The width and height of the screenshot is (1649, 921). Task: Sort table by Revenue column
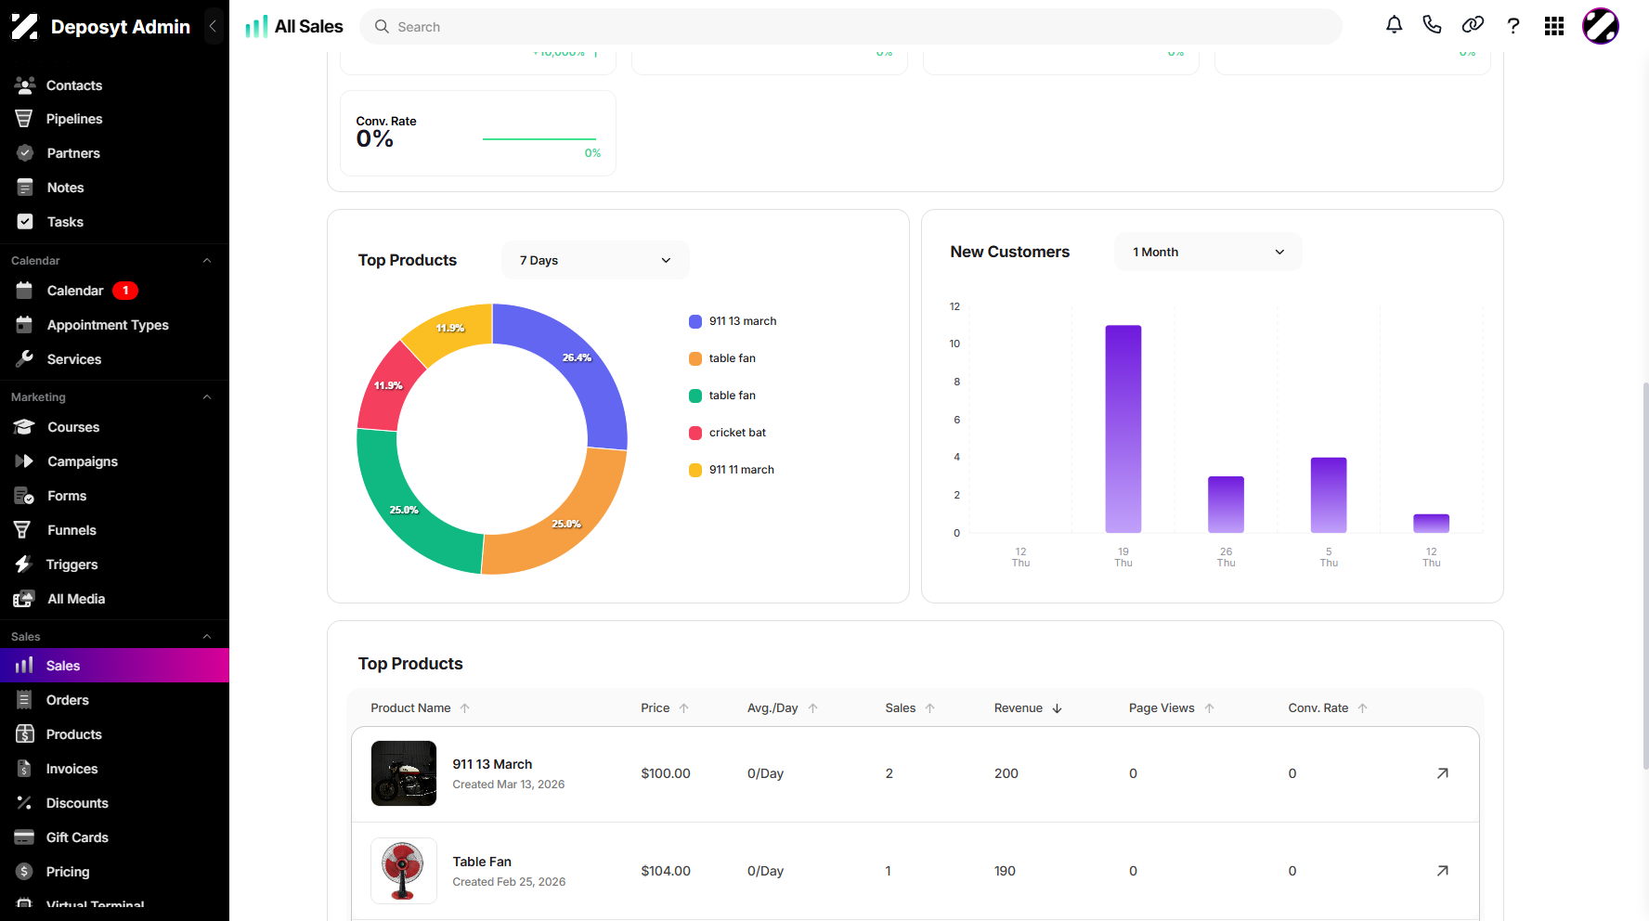[x=1028, y=707]
